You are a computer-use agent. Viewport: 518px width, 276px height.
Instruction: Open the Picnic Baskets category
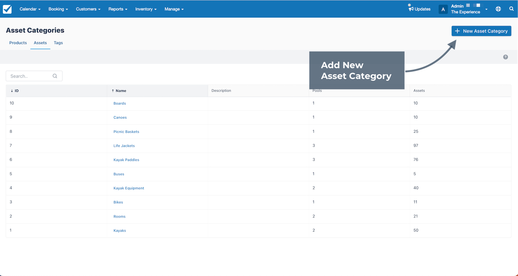click(x=126, y=132)
